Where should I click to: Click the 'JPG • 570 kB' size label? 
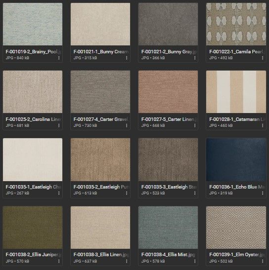point(17,261)
